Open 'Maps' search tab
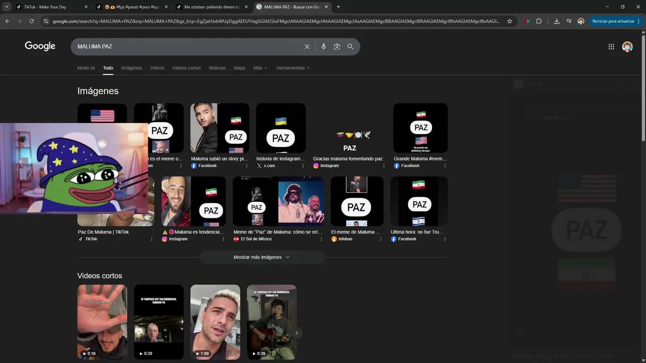 coord(239,68)
